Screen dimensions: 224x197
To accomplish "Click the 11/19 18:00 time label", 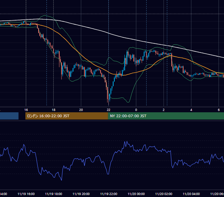I will [x=54, y=194].
